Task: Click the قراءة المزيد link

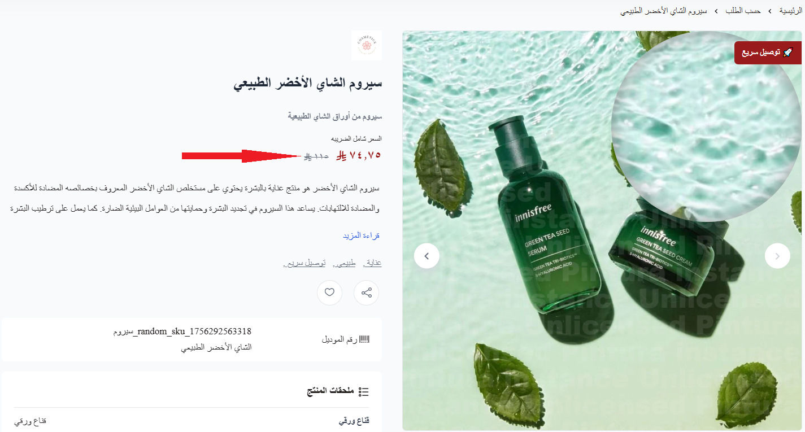Action: click(x=361, y=235)
